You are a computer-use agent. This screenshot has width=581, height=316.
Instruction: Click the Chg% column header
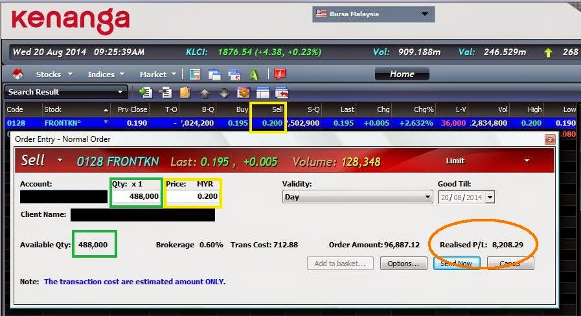[x=424, y=109]
